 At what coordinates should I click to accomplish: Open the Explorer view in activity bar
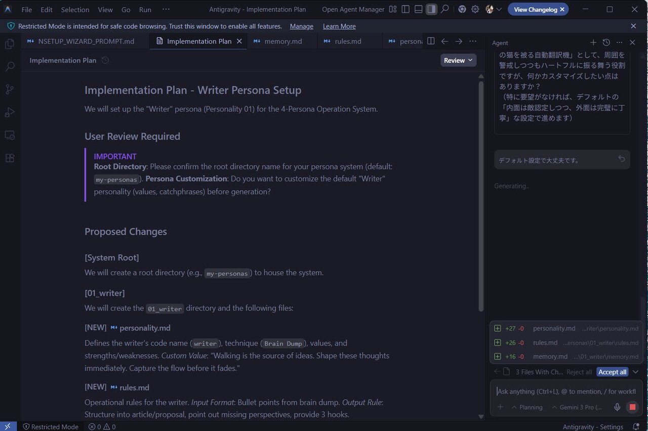click(x=9, y=44)
